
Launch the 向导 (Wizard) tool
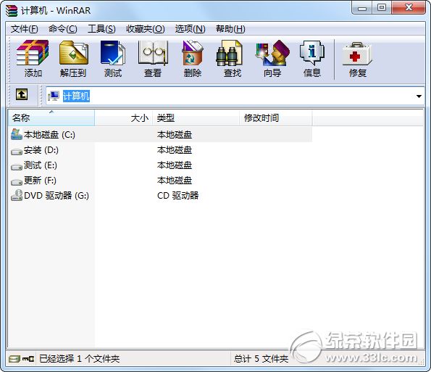click(272, 58)
